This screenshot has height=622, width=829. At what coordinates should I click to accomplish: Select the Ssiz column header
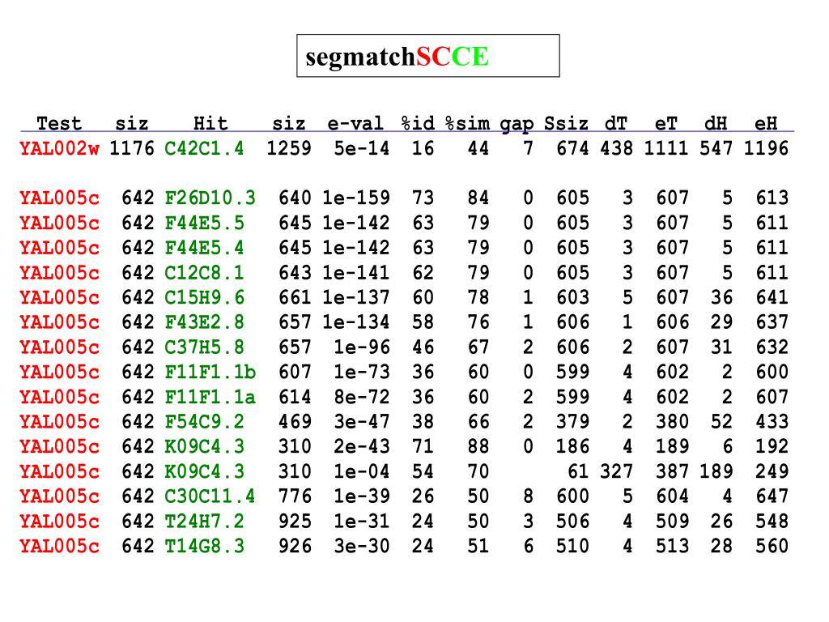566,123
